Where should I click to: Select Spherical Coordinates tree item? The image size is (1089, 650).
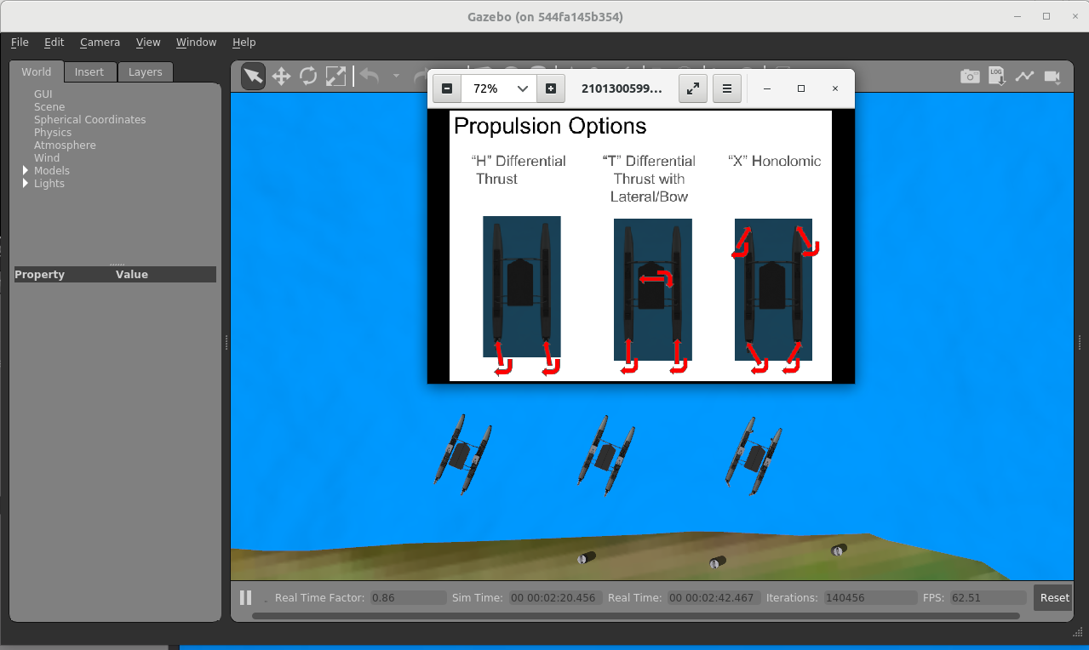(x=90, y=119)
